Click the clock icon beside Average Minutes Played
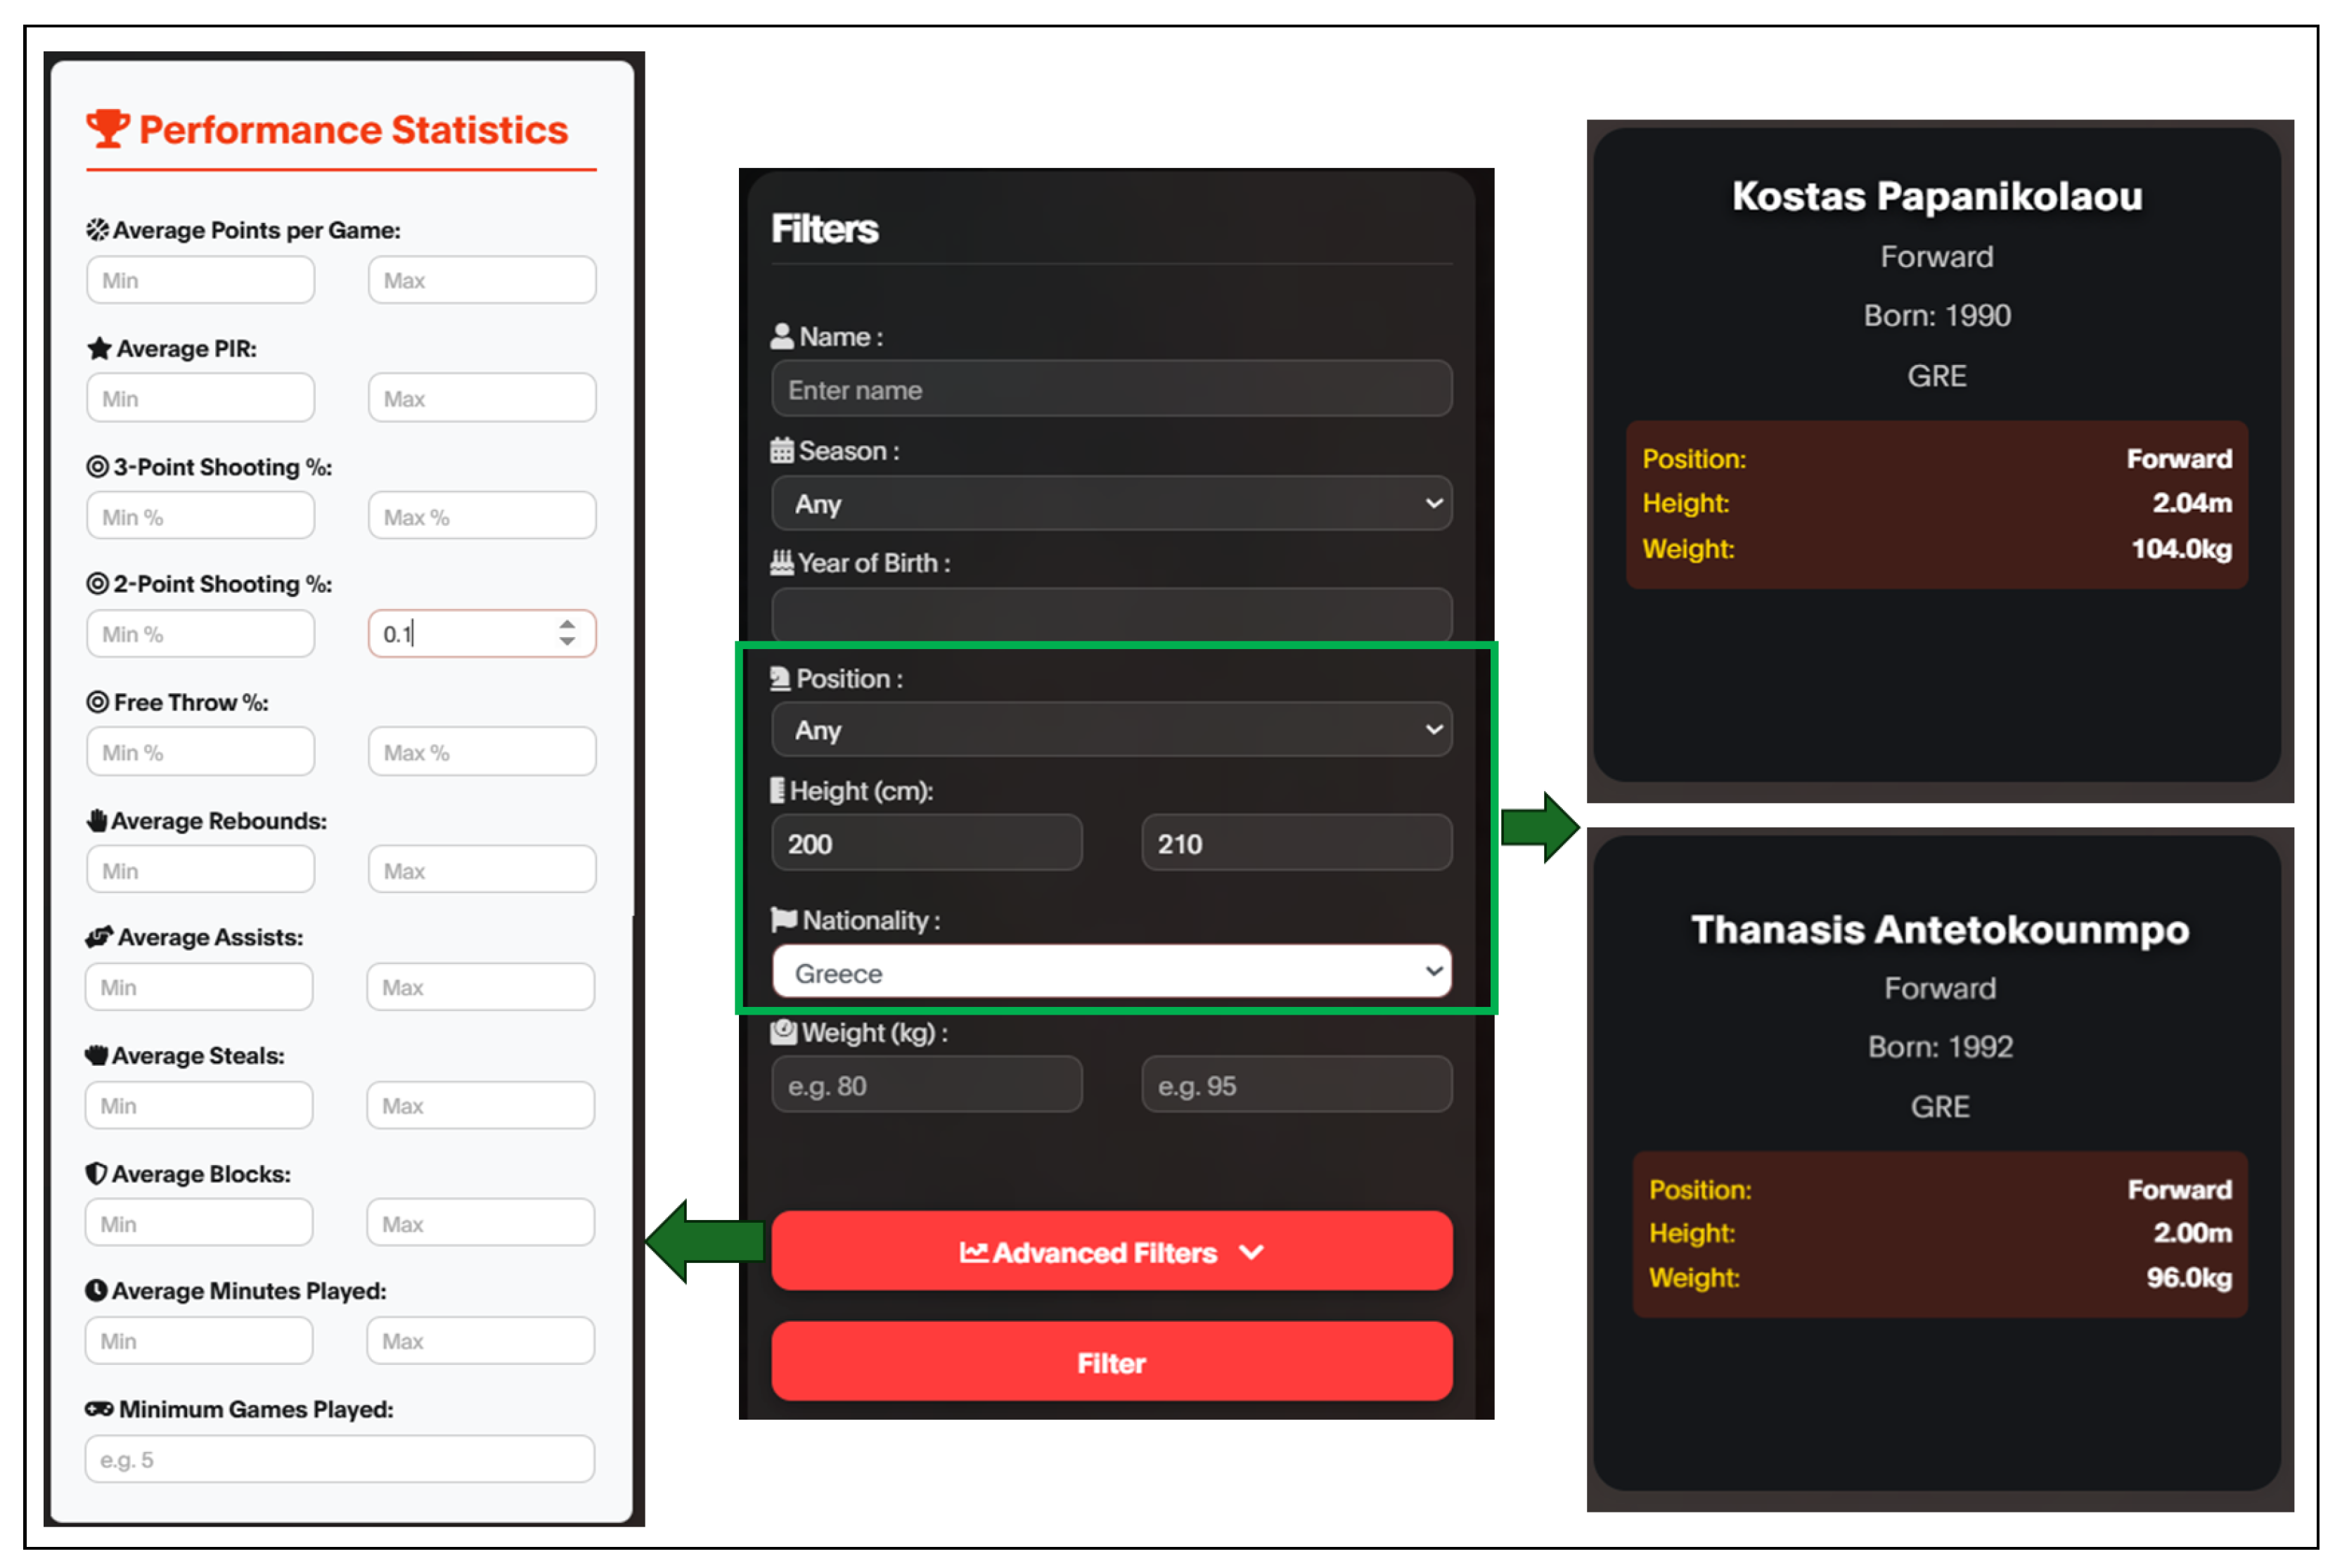 96,1290
